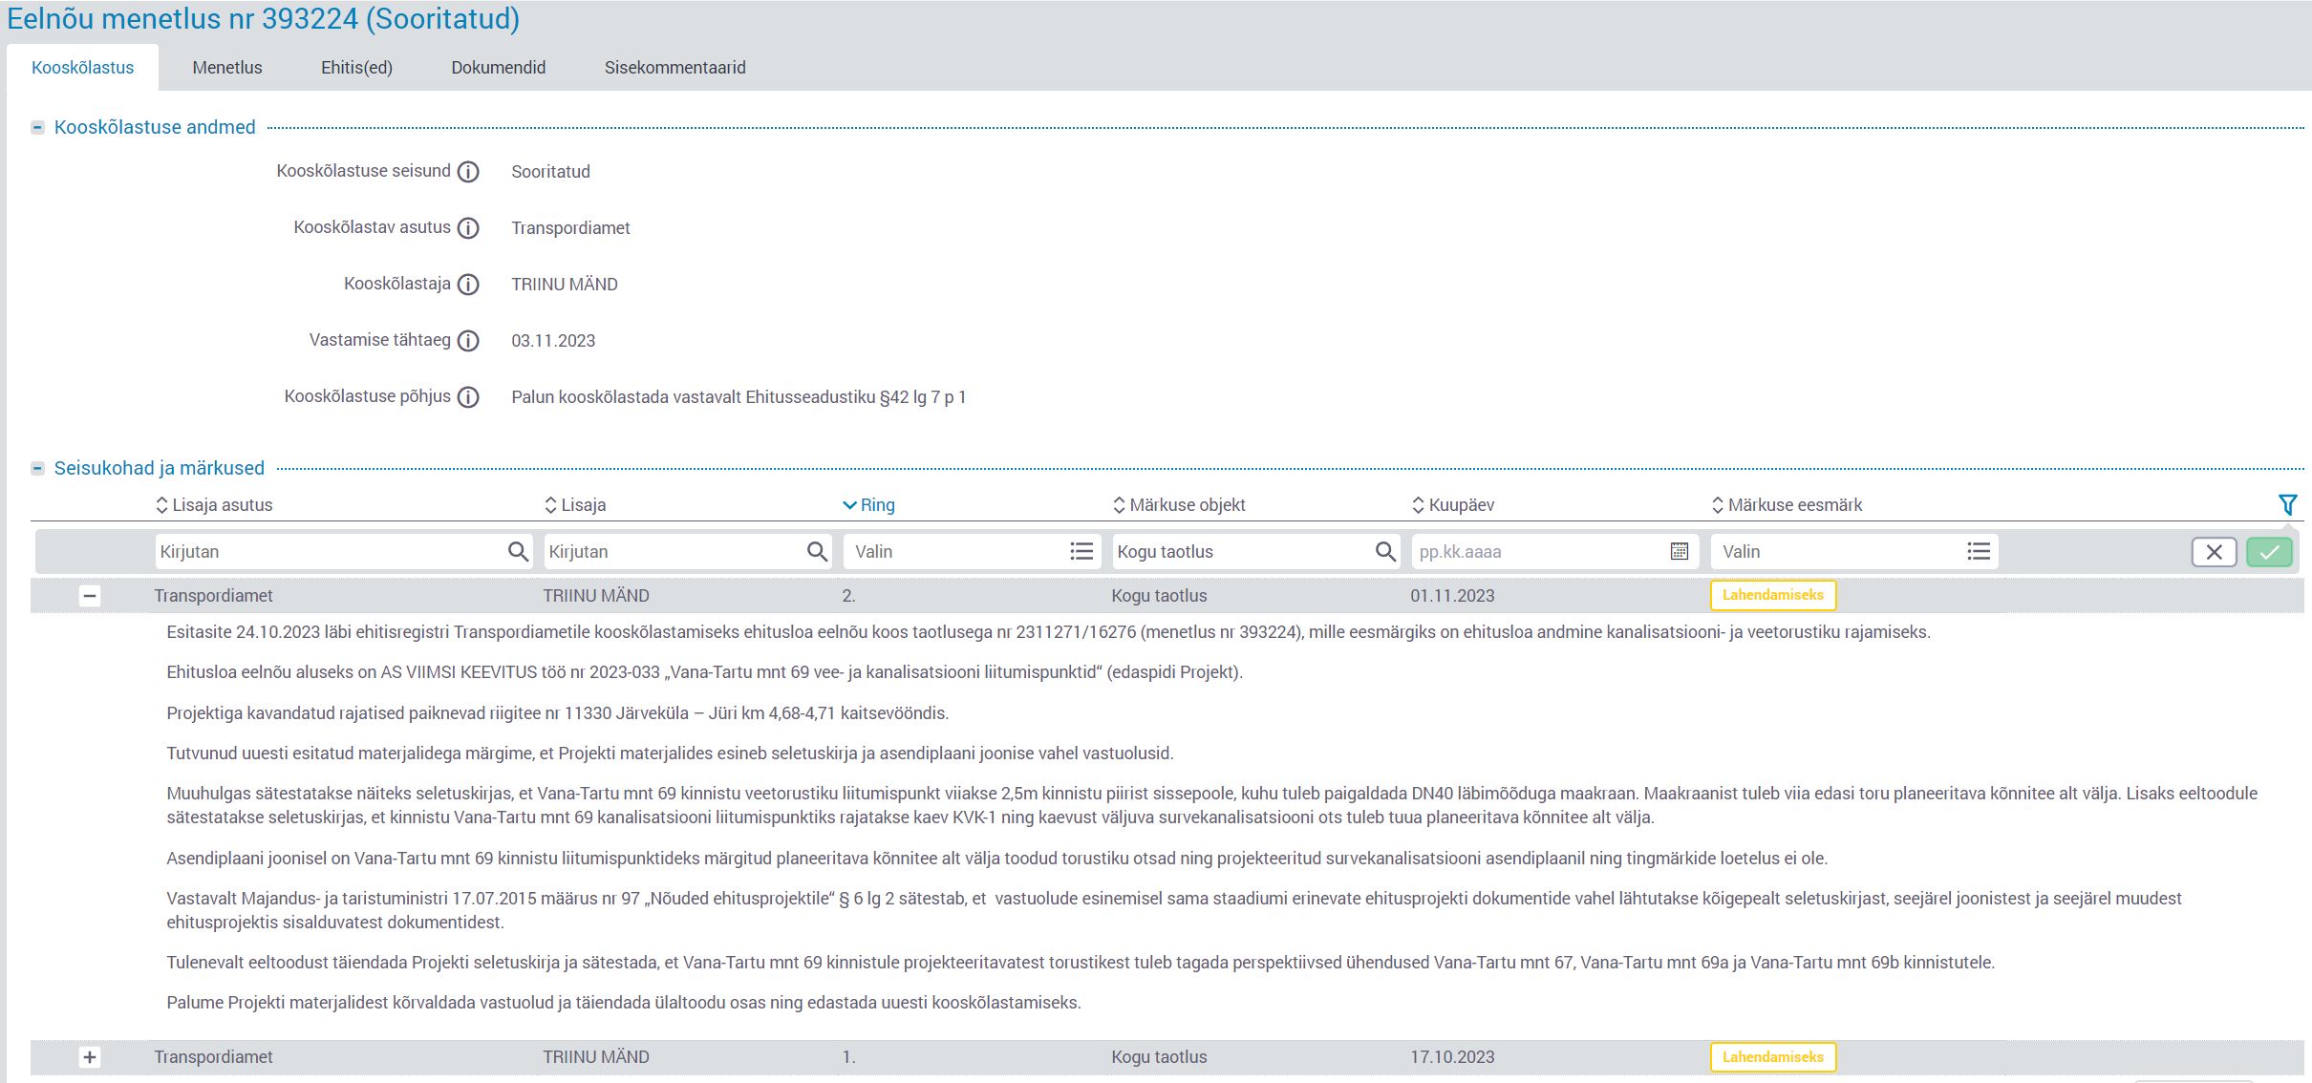Click the Kooskõlastuse põhjus text Palun kooskõlastada
The image size is (2312, 1083).
(739, 397)
